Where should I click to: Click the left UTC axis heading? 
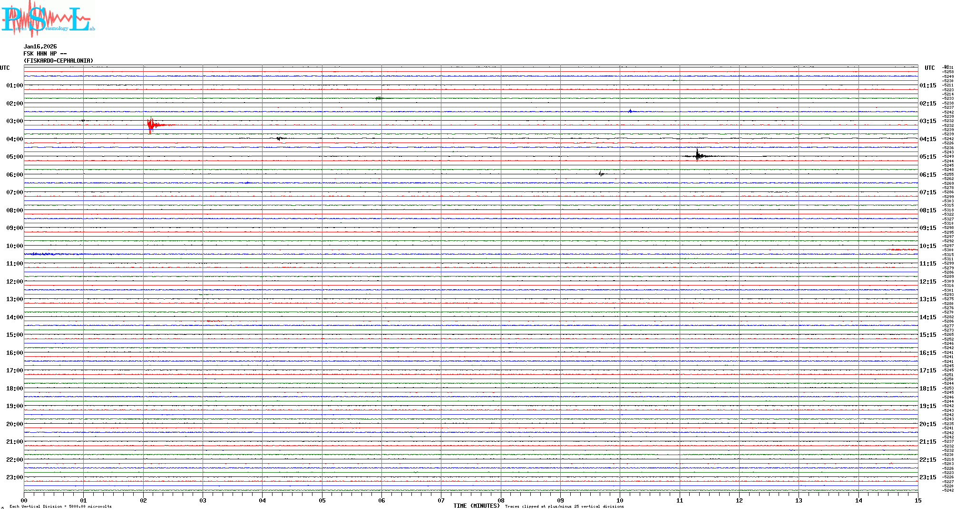pos(5,68)
